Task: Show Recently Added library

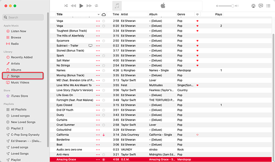Action: pos(22,57)
